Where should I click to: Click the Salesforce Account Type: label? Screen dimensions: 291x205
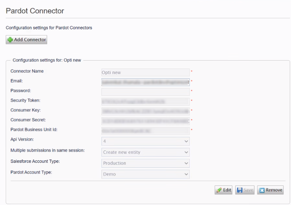(x=35, y=161)
